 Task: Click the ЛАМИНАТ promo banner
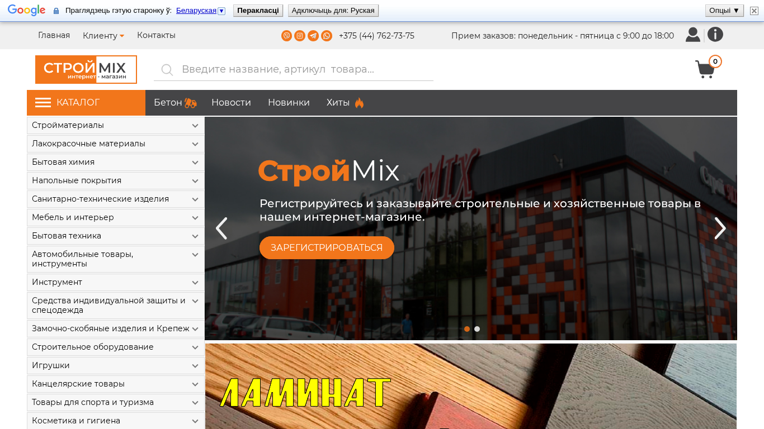coord(471,387)
